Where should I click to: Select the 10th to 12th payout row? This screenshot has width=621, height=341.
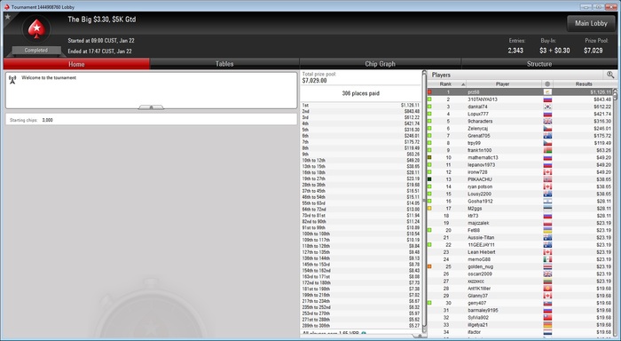360,160
